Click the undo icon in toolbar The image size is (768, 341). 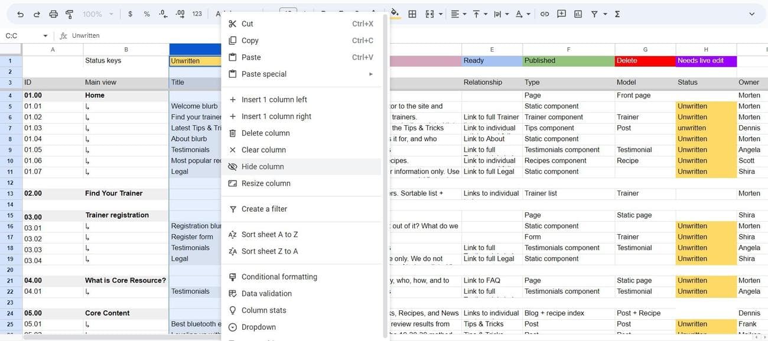tap(21, 14)
